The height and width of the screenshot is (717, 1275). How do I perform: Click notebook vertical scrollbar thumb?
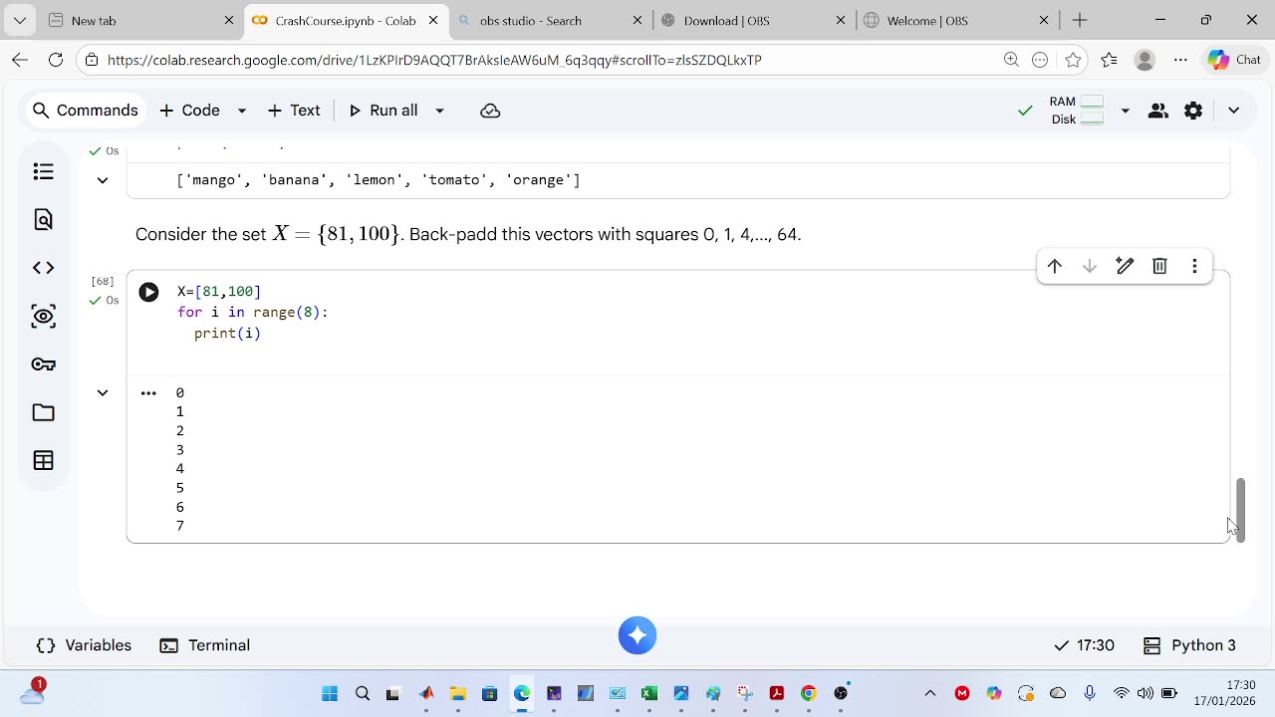(1240, 510)
